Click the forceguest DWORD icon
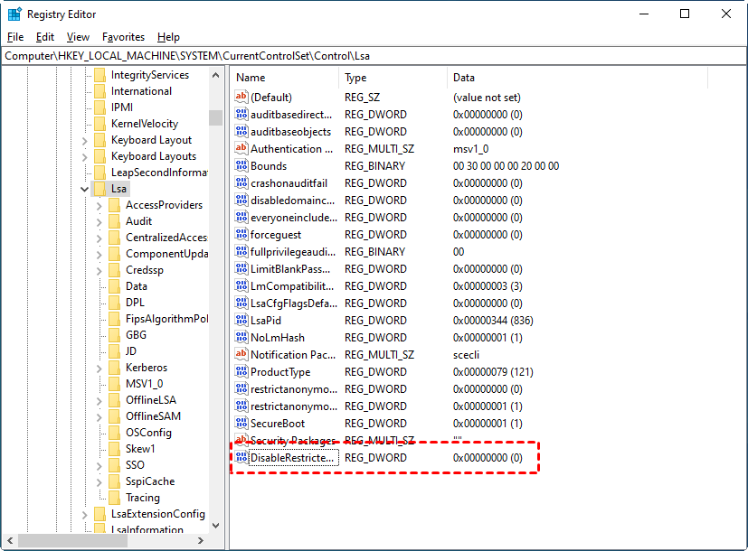This screenshot has width=748, height=551. click(241, 234)
